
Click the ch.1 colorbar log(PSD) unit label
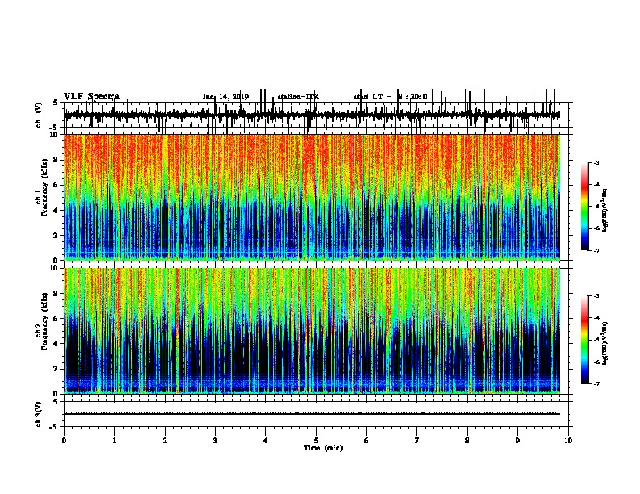point(605,210)
